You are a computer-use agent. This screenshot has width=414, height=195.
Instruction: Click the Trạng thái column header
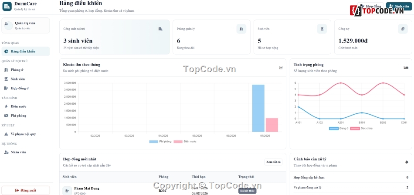[246, 177]
